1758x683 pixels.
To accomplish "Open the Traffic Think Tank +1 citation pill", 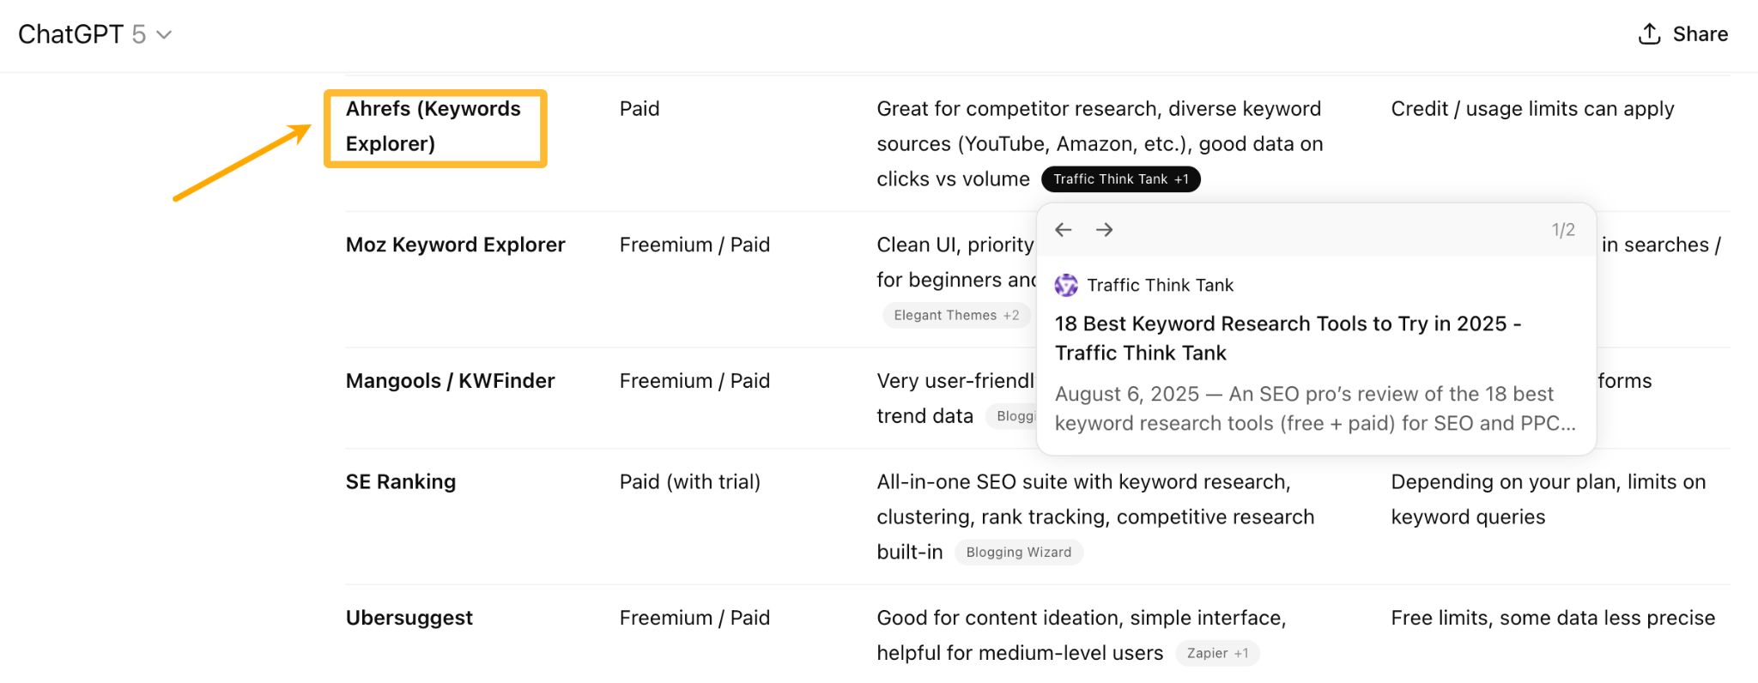I will tap(1120, 178).
